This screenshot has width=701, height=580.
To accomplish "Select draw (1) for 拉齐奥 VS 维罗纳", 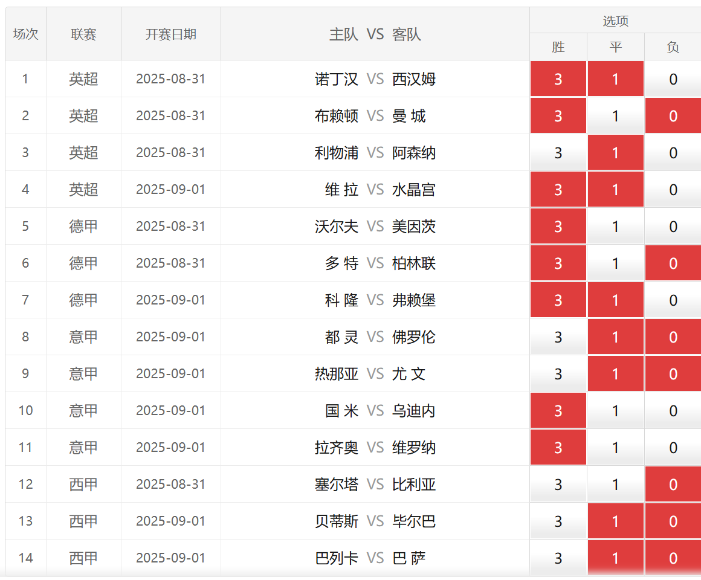I will tap(616, 448).
